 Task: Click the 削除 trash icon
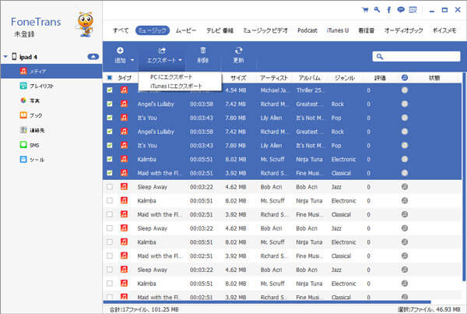pos(203,51)
